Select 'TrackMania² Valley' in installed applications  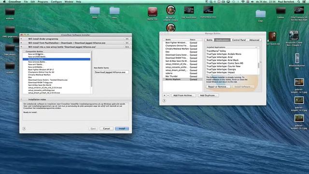(232, 51)
